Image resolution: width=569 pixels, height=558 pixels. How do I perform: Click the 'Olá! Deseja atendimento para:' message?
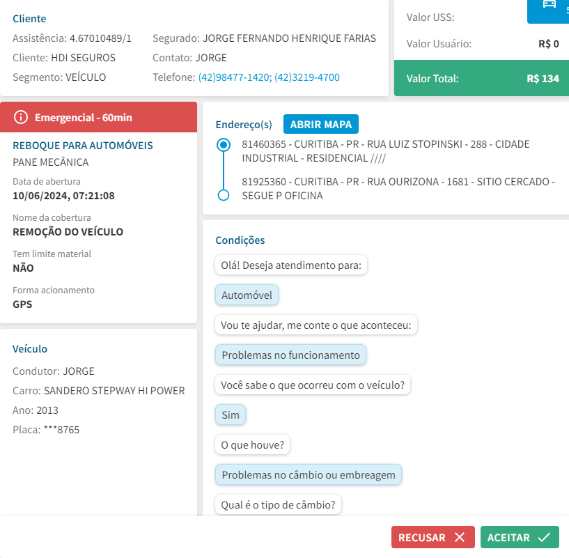pos(291,265)
